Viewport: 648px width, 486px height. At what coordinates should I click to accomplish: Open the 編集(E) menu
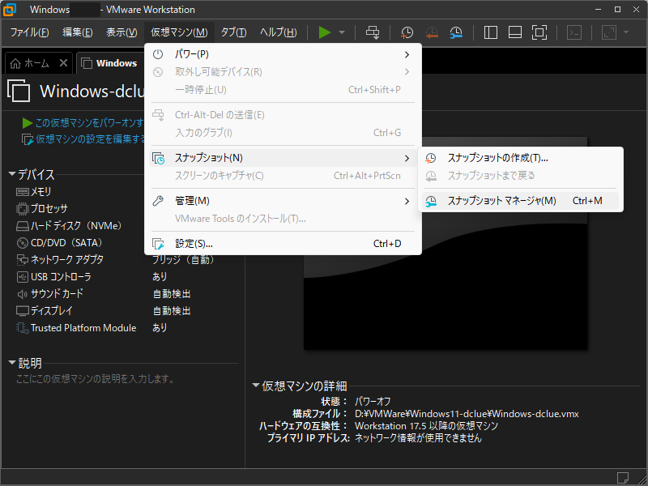77,32
